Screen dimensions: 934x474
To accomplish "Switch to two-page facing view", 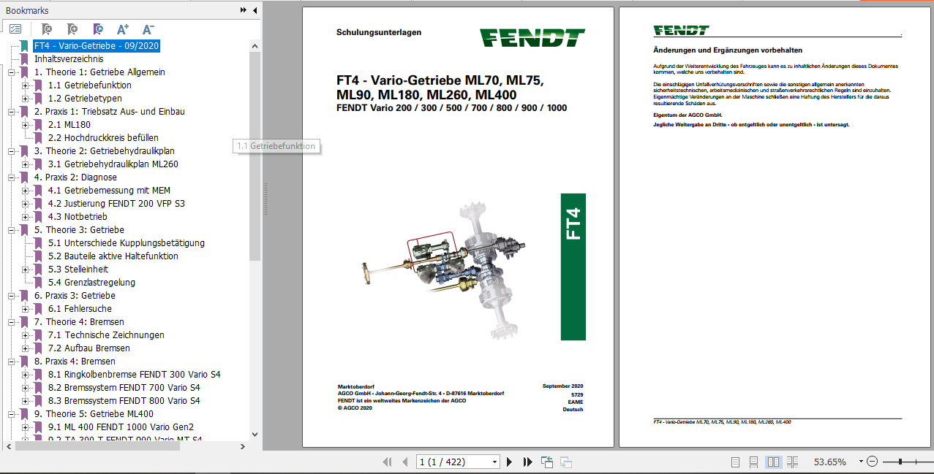I will click(772, 462).
